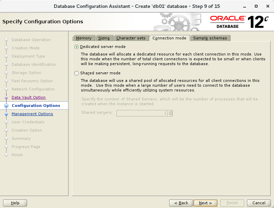Switch to the Memory tab

[x=84, y=38]
